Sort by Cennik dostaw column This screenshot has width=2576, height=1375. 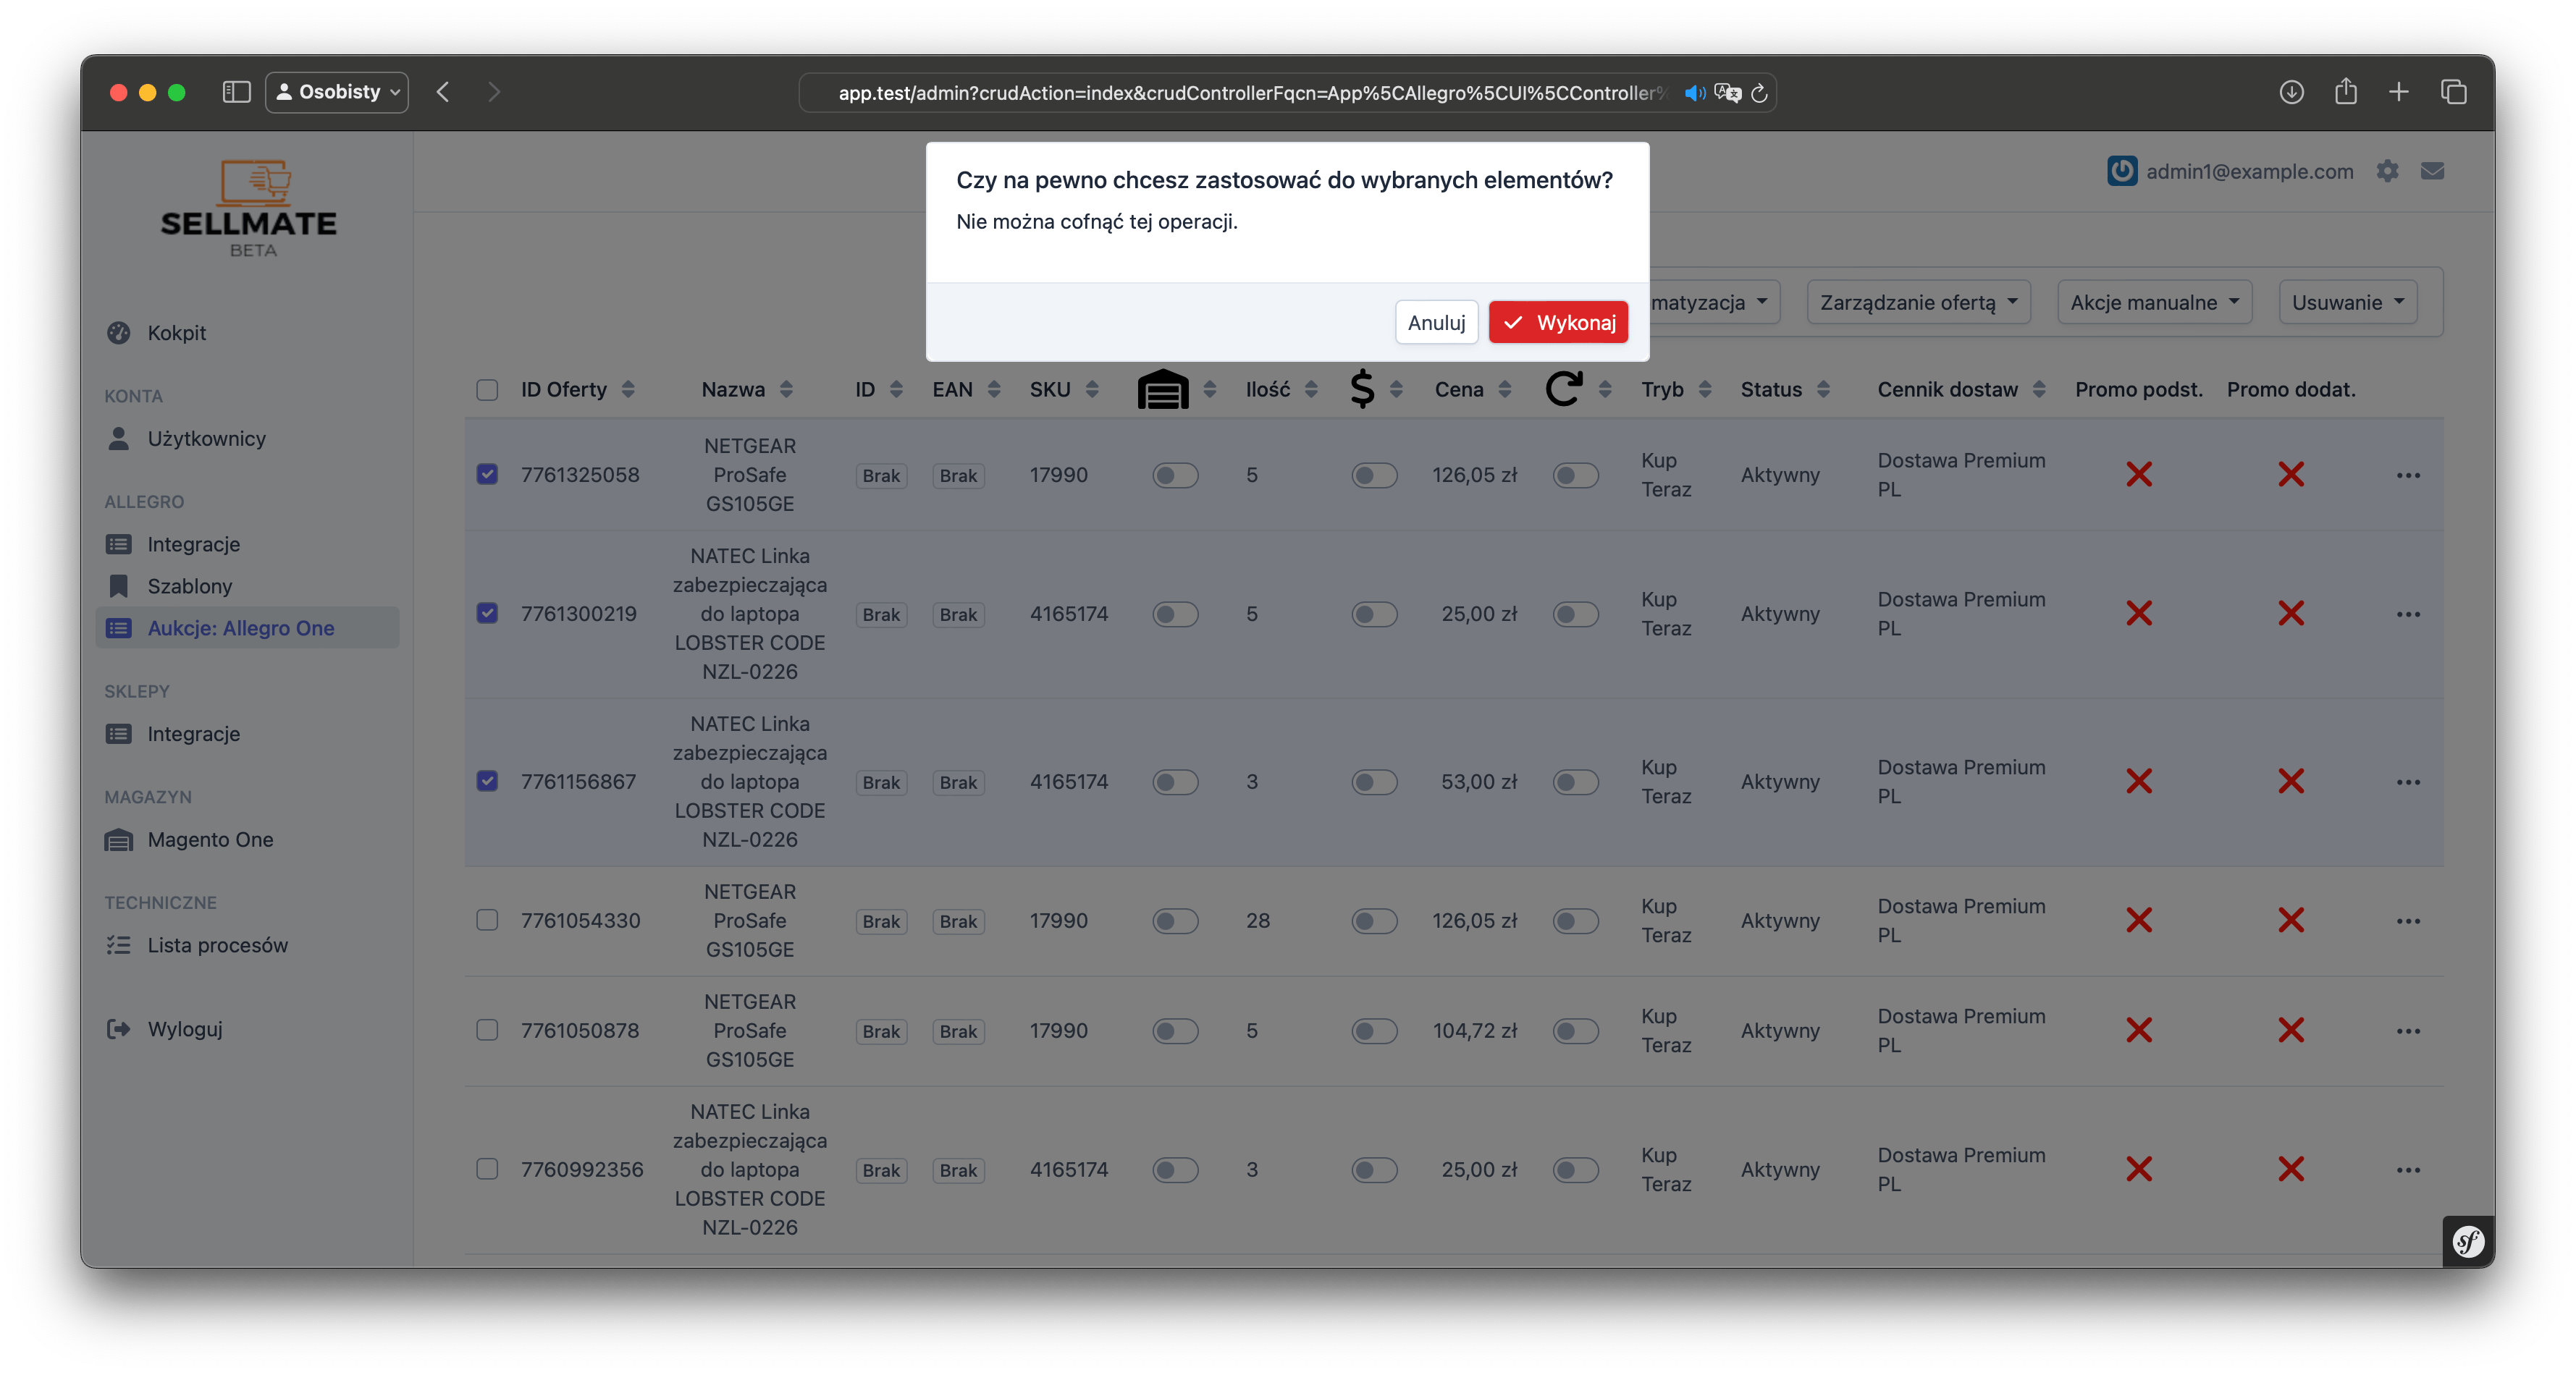pyautogui.click(x=1961, y=390)
